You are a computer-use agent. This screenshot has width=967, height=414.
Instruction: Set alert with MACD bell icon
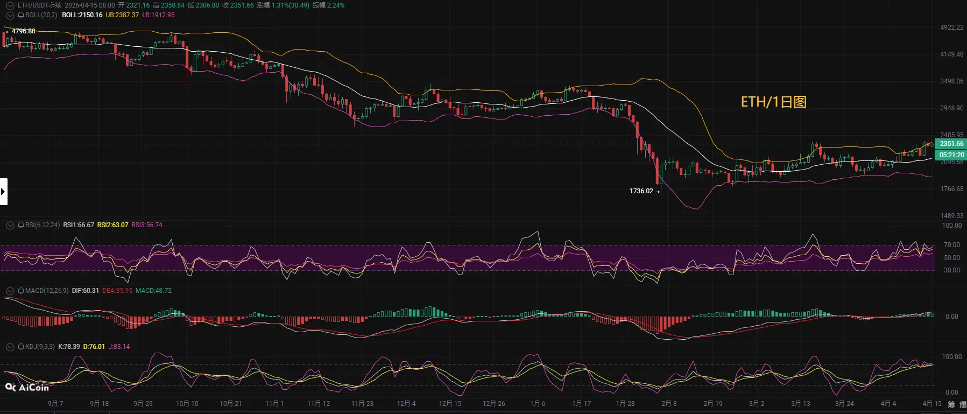click(x=21, y=291)
